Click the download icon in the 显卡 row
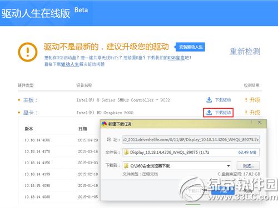 click(209, 113)
